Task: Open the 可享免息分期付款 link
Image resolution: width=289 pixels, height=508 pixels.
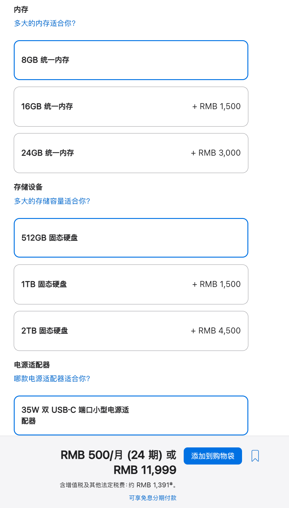Action: coord(153,498)
